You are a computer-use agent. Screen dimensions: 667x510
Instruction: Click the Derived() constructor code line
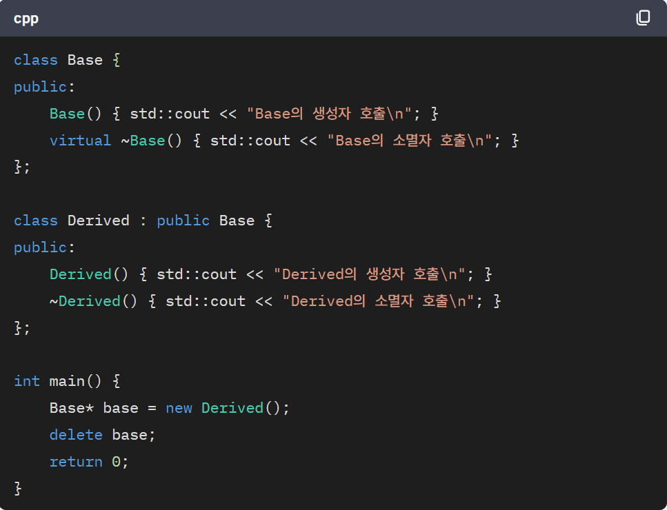(x=270, y=274)
